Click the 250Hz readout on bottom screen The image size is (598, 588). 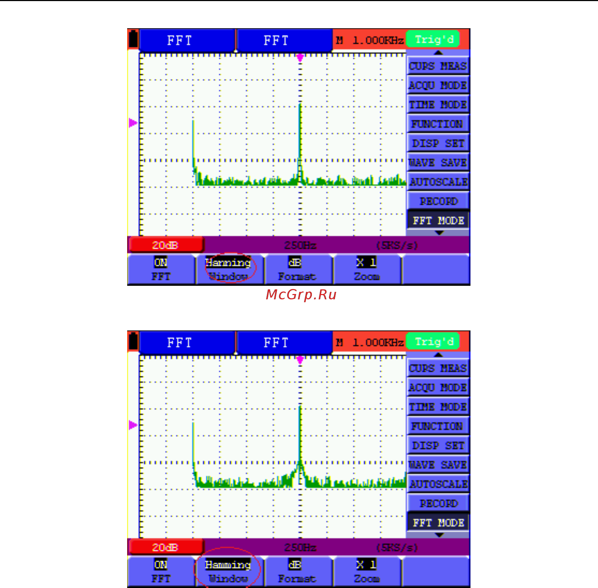pyautogui.click(x=300, y=548)
